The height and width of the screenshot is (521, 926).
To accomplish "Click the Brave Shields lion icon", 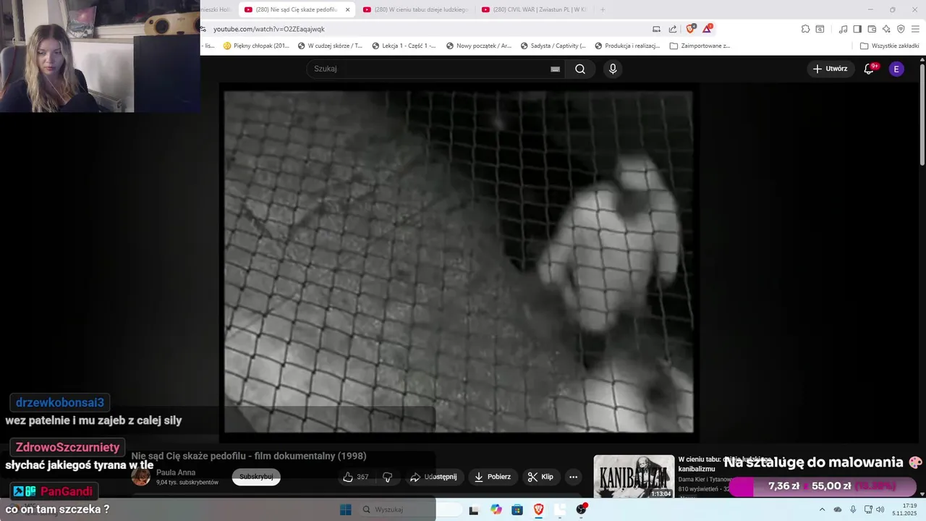I will pos(690,29).
